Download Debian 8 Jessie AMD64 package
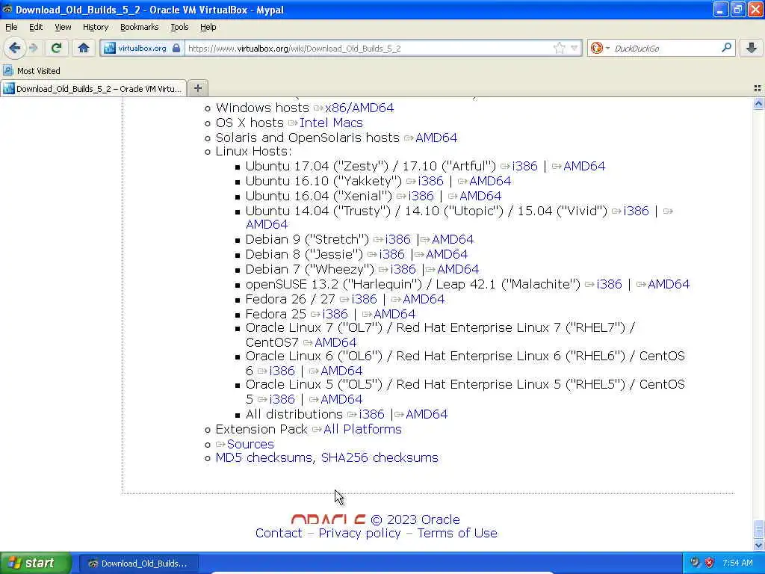This screenshot has width=765, height=574. (447, 254)
